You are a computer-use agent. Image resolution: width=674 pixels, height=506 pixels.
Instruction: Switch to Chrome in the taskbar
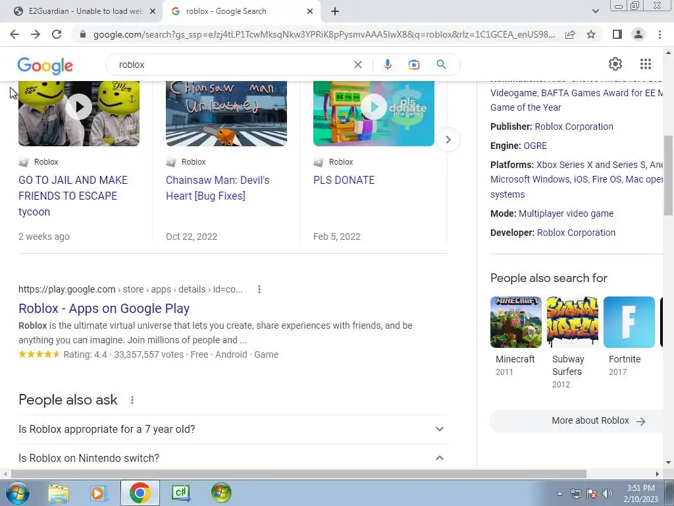tap(140, 493)
